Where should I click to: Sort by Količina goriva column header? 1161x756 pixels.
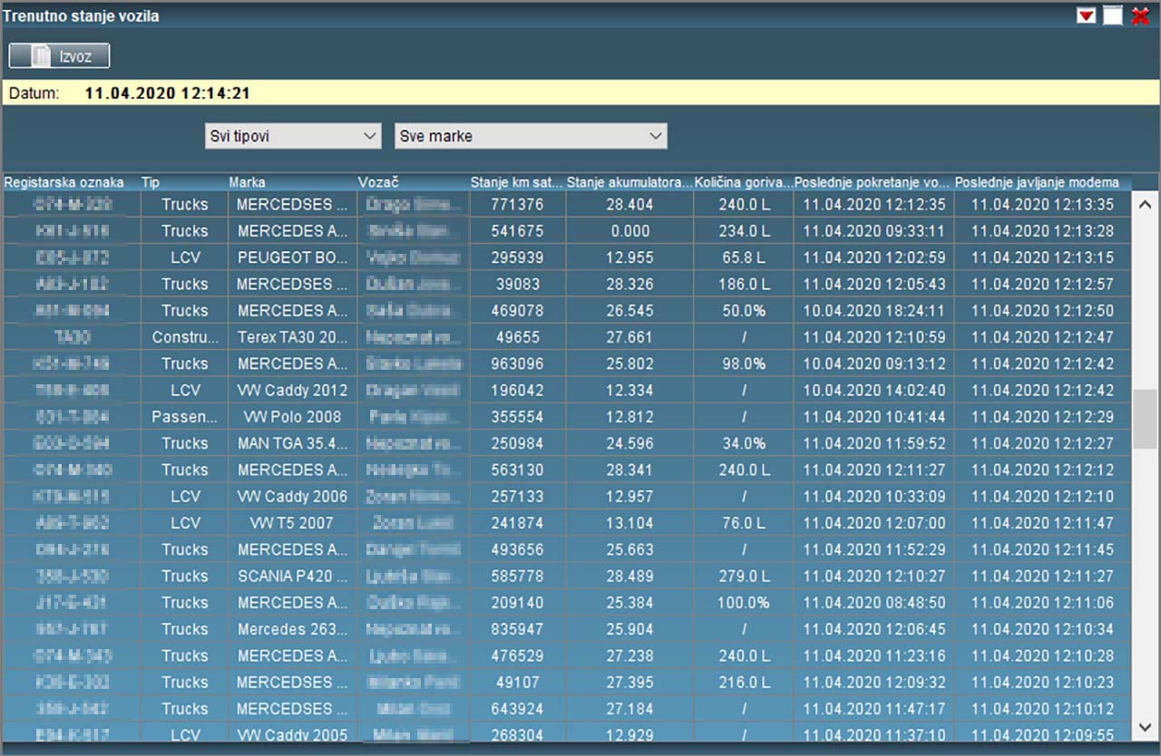tap(743, 182)
